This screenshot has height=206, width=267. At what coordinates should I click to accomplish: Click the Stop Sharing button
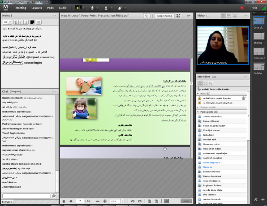click(164, 16)
